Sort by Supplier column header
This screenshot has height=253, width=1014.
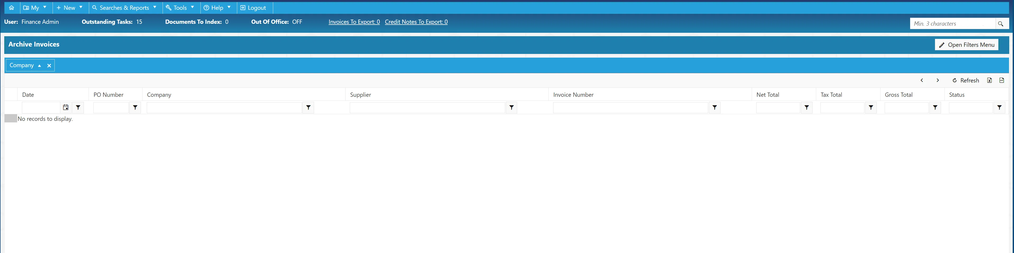click(361, 95)
